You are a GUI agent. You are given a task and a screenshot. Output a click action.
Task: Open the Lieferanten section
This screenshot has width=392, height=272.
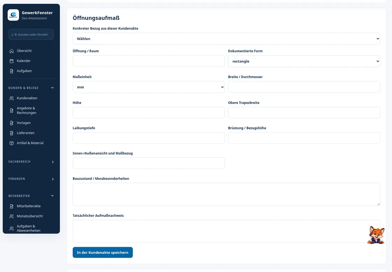pyautogui.click(x=31, y=133)
